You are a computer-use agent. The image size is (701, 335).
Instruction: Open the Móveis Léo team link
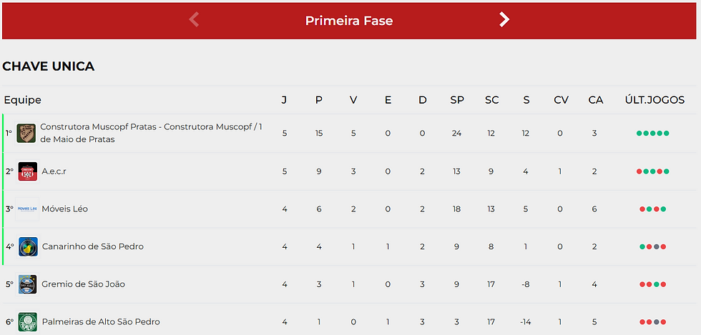65,209
